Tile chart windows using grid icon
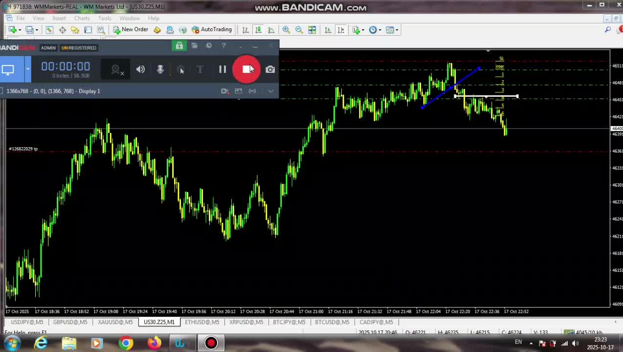The image size is (623, 352). pyautogui.click(x=312, y=30)
